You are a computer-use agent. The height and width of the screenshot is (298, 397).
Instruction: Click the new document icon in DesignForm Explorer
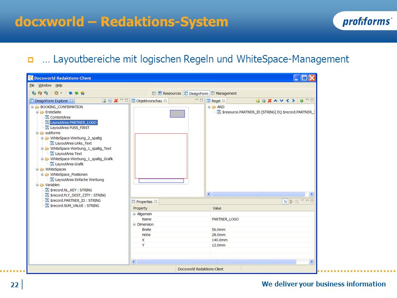click(104, 101)
